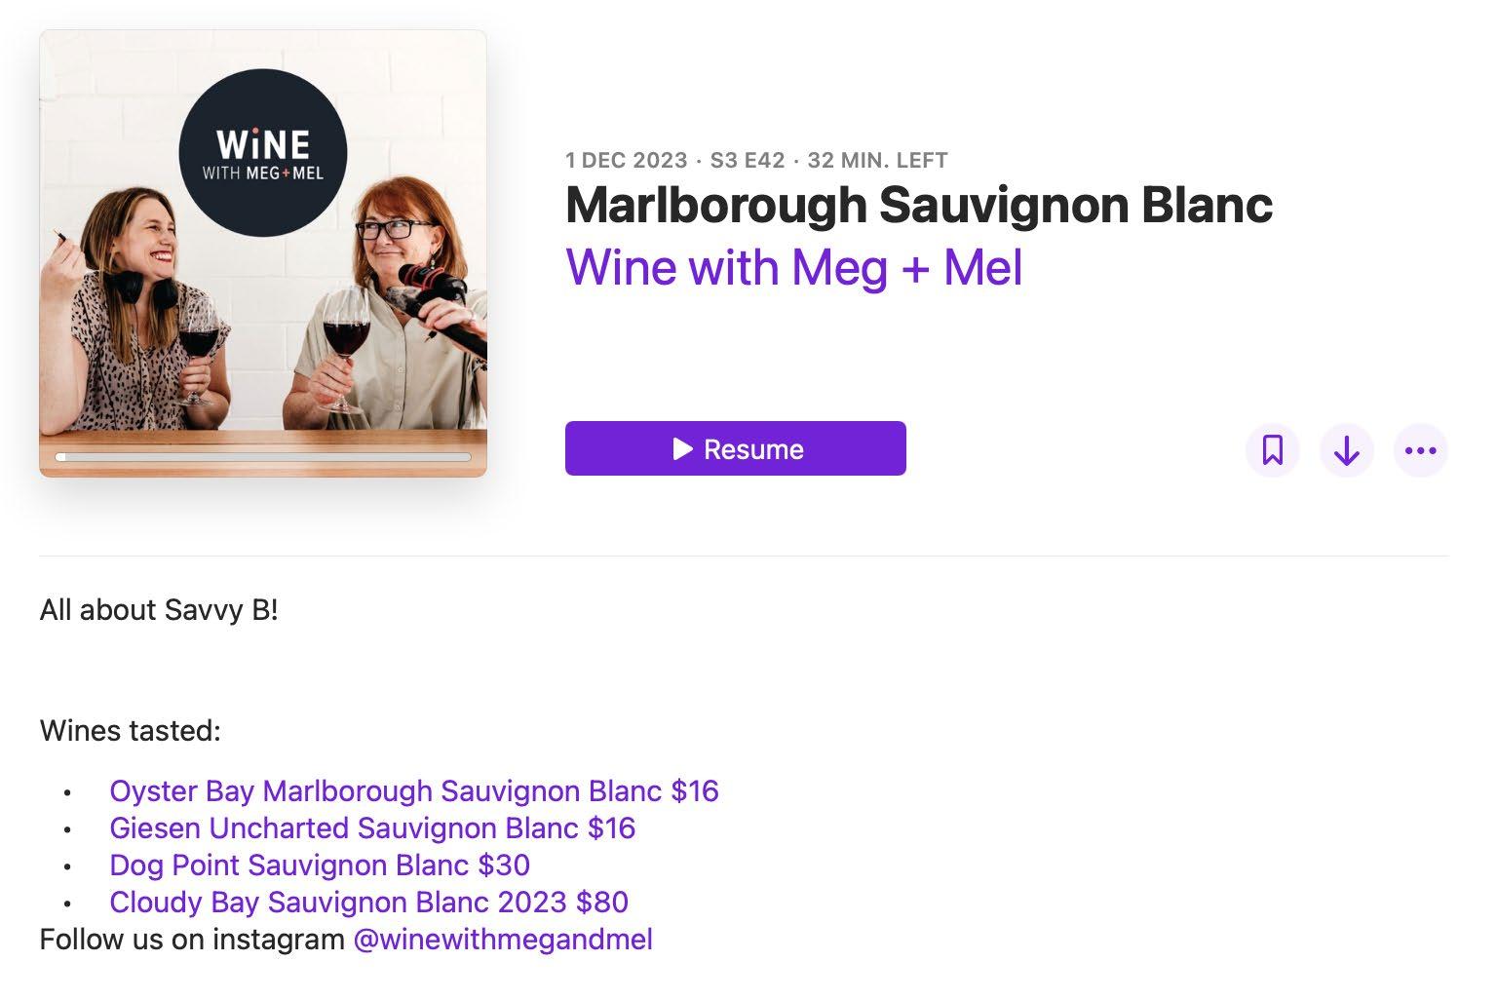Resume playing the episode
The image size is (1497, 1000).
pos(736,448)
